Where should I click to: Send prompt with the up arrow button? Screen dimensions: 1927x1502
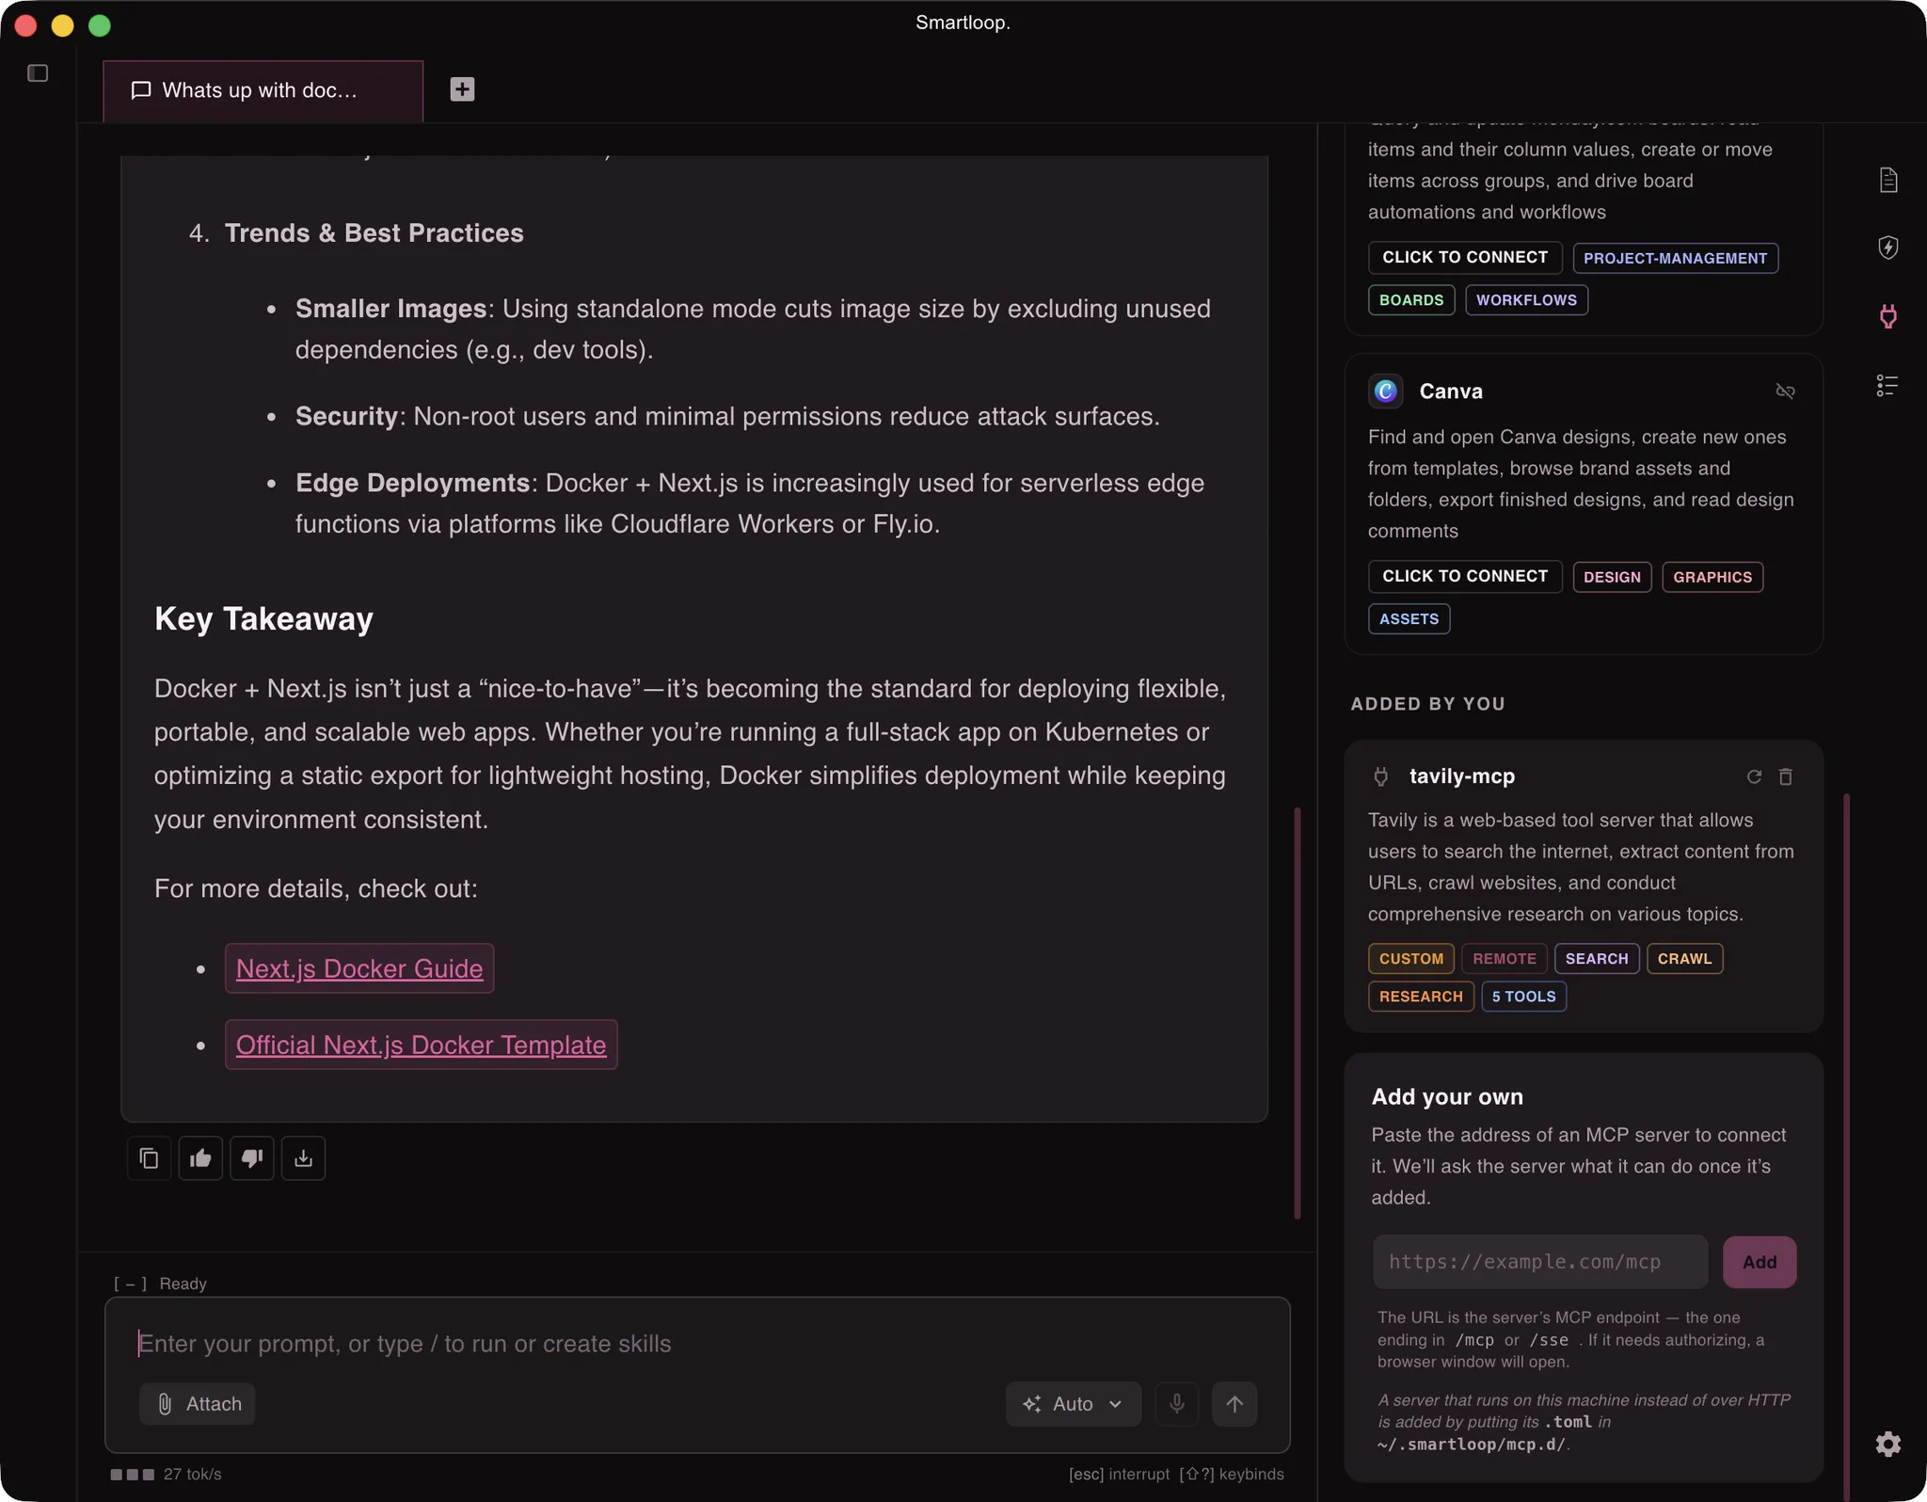[1234, 1404]
